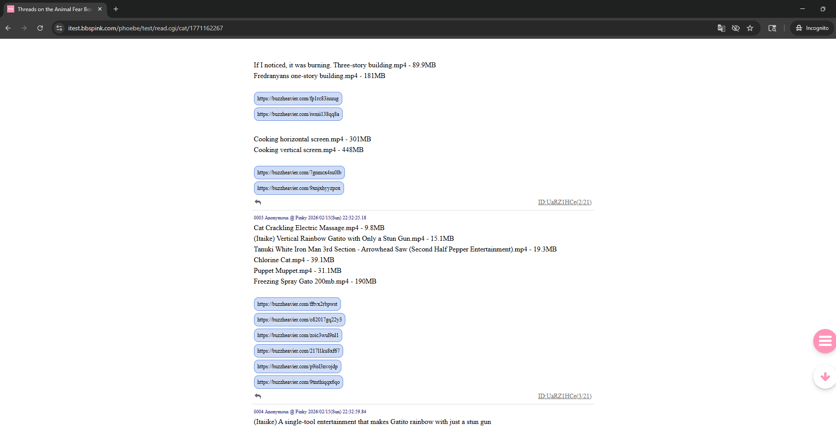The image size is (836, 428).
Task: Open a new tab with the plus button
Action: [x=116, y=9]
